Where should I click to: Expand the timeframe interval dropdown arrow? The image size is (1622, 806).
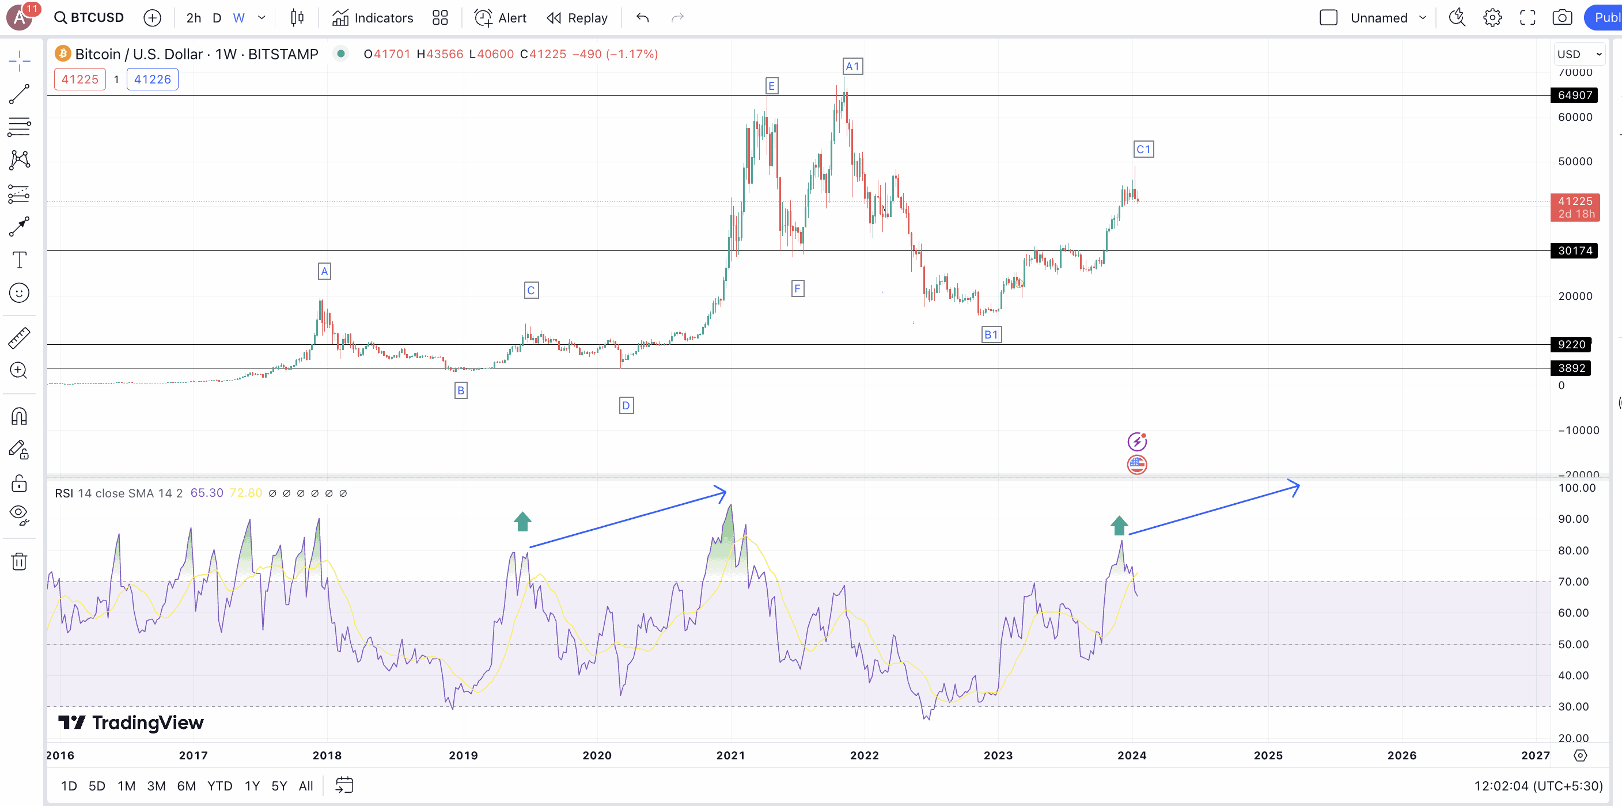coord(262,18)
